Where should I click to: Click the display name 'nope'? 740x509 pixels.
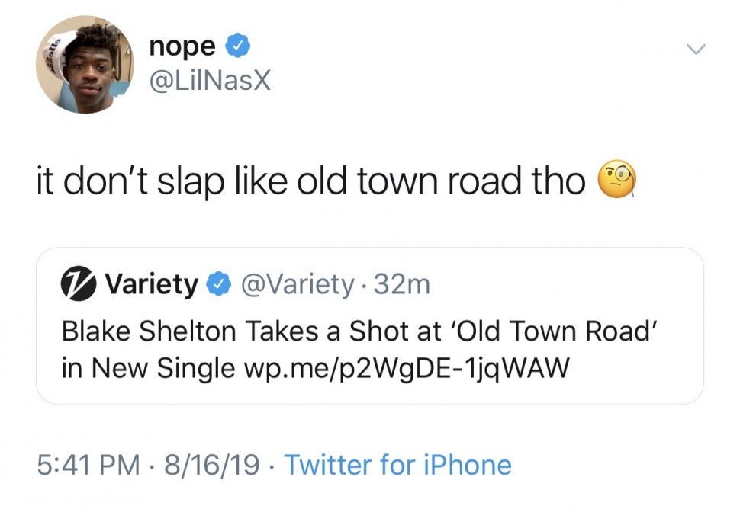click(182, 46)
